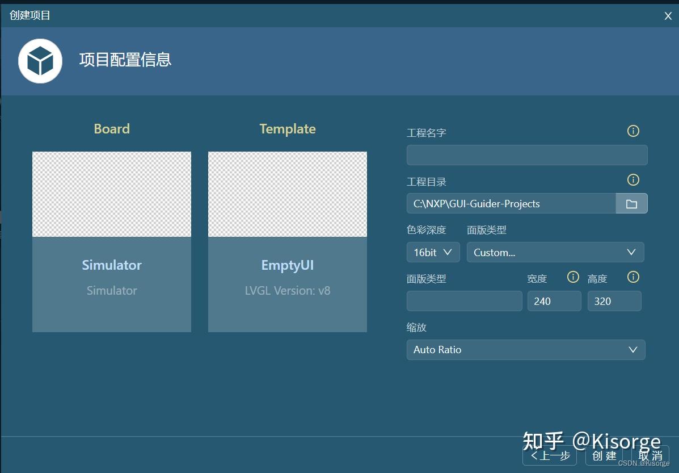The image size is (679, 473).
Task: Select the Simulator board card
Action: click(111, 241)
